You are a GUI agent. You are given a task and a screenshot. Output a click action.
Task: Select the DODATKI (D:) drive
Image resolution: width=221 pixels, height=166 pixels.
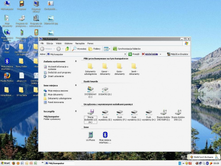[105, 91]
